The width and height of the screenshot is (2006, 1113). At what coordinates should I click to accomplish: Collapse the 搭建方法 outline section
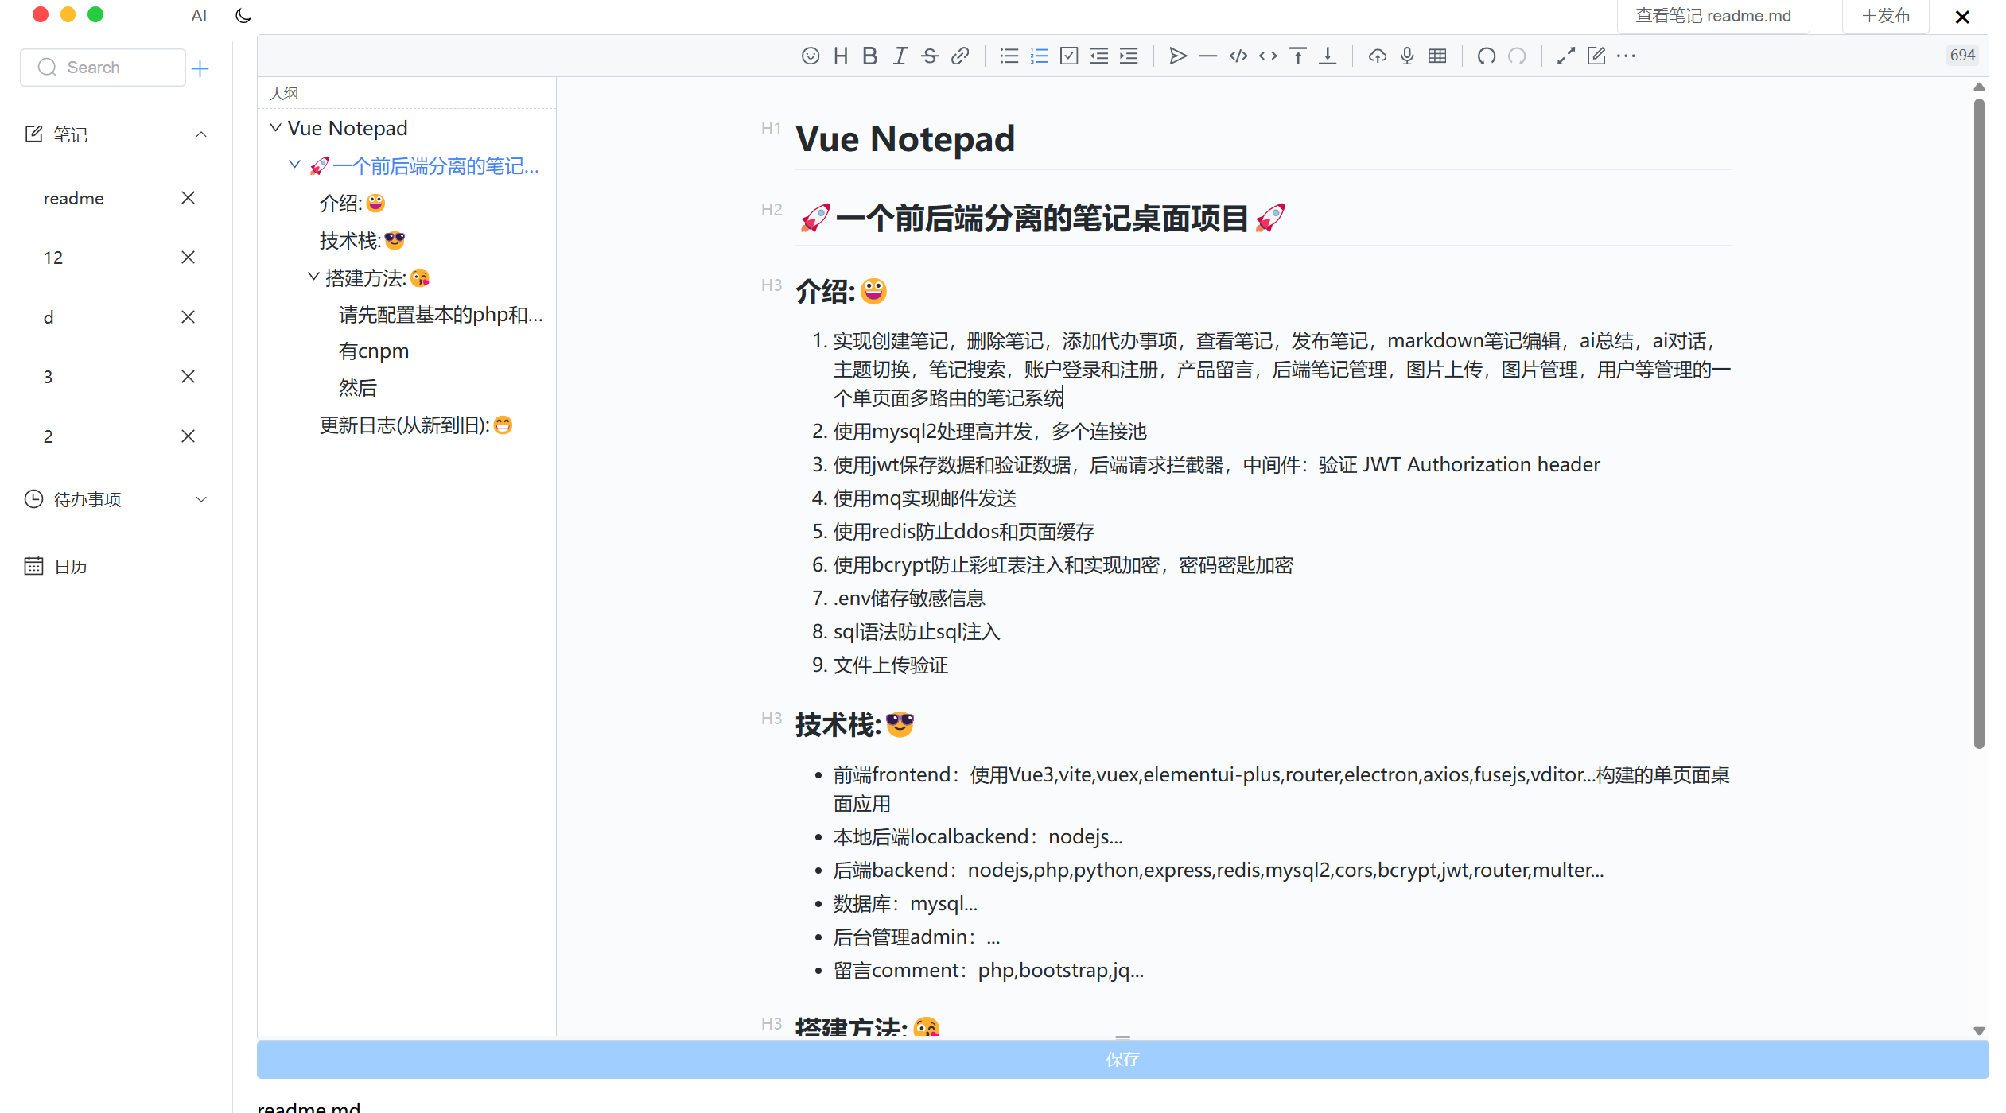(313, 277)
